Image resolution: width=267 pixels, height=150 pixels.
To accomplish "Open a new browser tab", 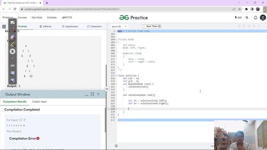I will [x=47, y=3].
